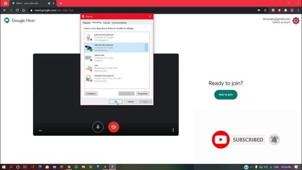The width and height of the screenshot is (302, 170).
Task: Click the address bar with meet.google.com URL
Action: tap(143, 10)
